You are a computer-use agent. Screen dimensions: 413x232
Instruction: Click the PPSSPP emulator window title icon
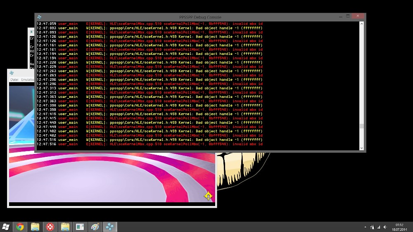point(12,73)
